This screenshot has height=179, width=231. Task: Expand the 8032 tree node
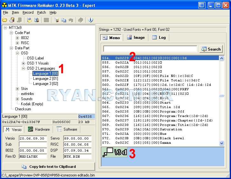[x=17, y=38]
